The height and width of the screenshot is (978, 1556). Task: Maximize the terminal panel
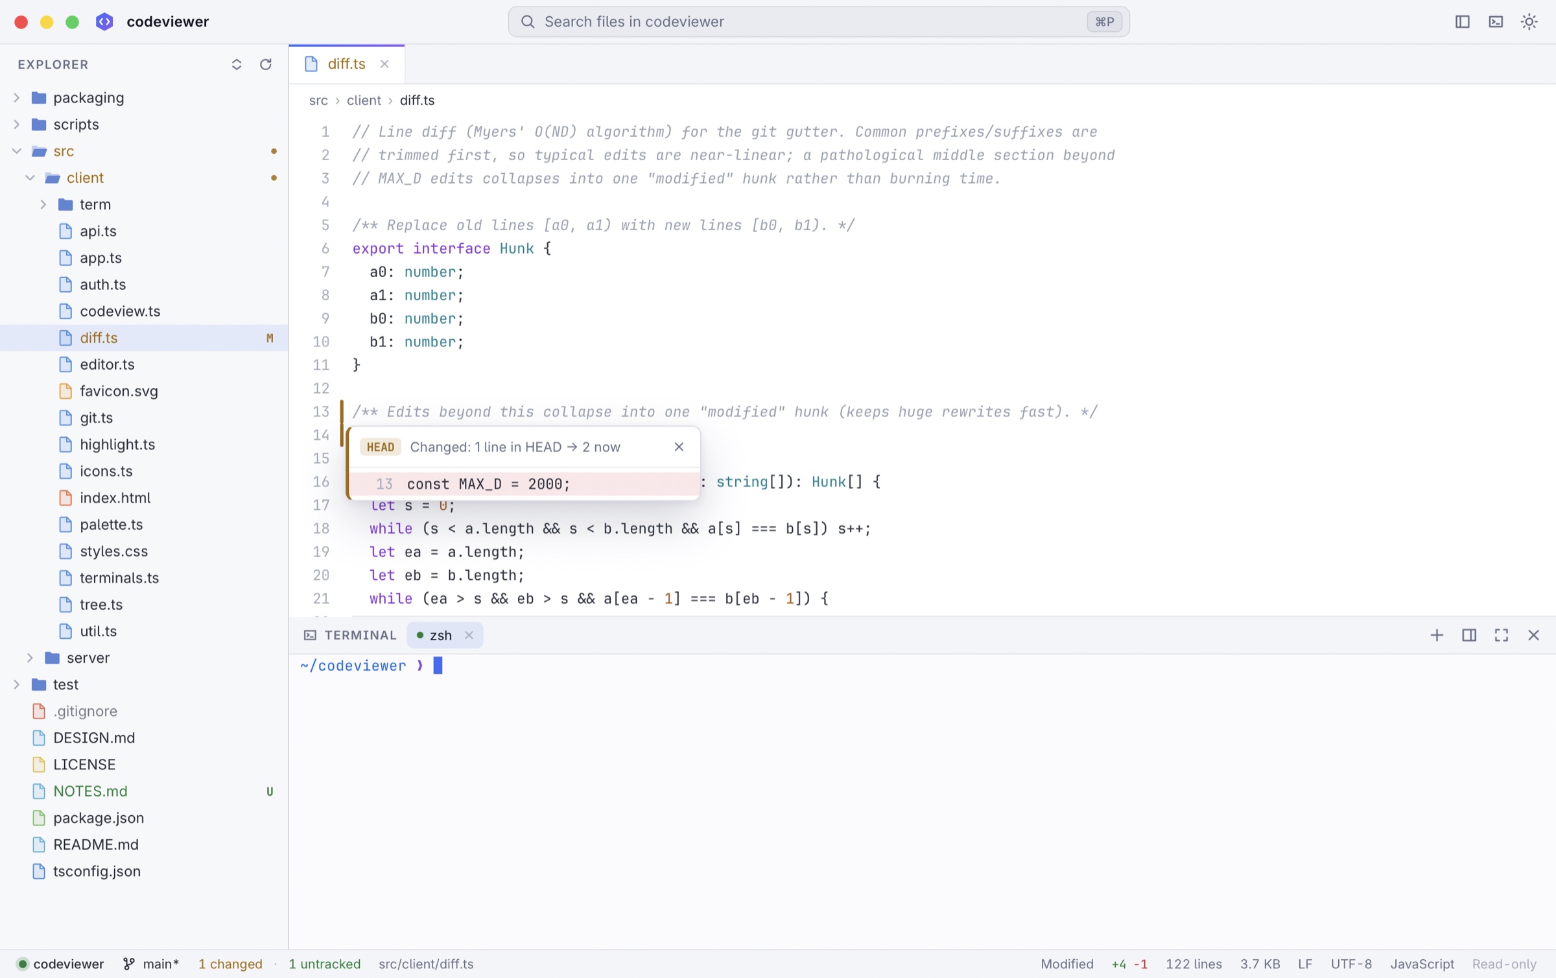[1502, 635]
